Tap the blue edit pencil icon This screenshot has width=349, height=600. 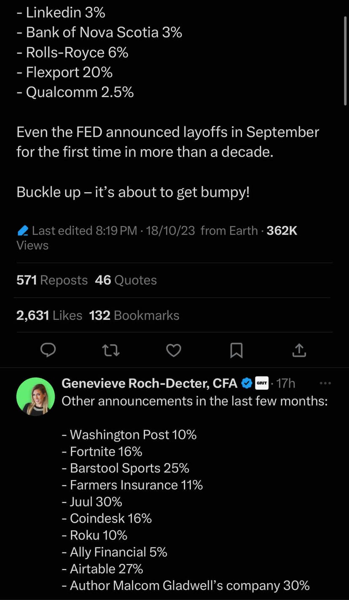23,231
